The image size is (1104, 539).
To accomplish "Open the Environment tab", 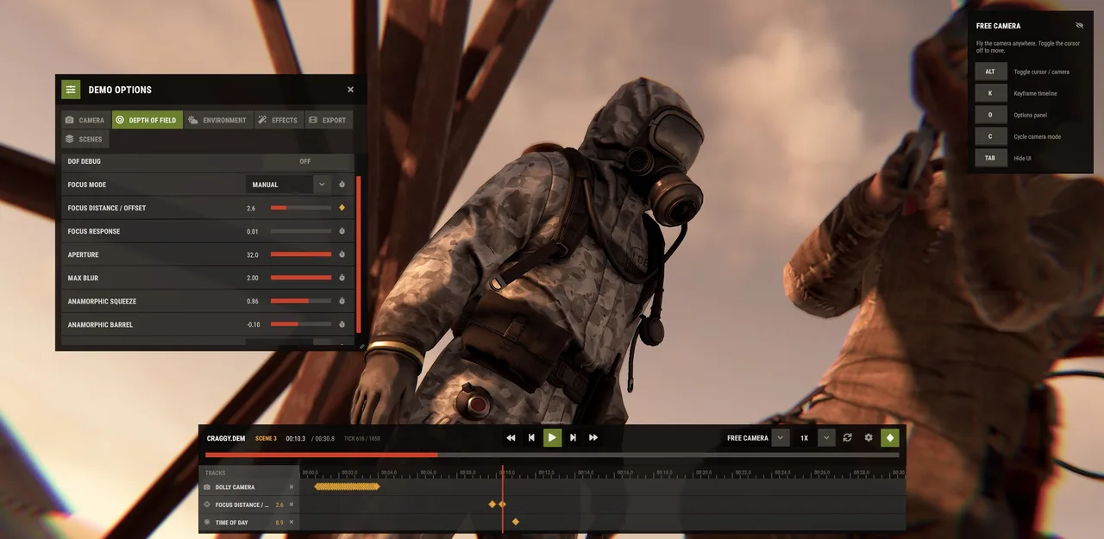I will (x=218, y=120).
